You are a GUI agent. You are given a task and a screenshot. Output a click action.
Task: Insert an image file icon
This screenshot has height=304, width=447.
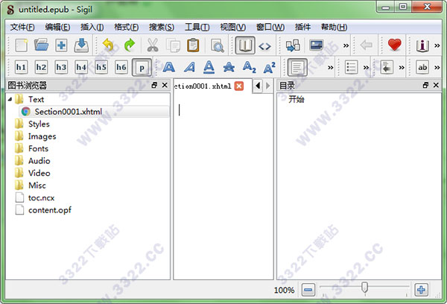tap(317, 45)
